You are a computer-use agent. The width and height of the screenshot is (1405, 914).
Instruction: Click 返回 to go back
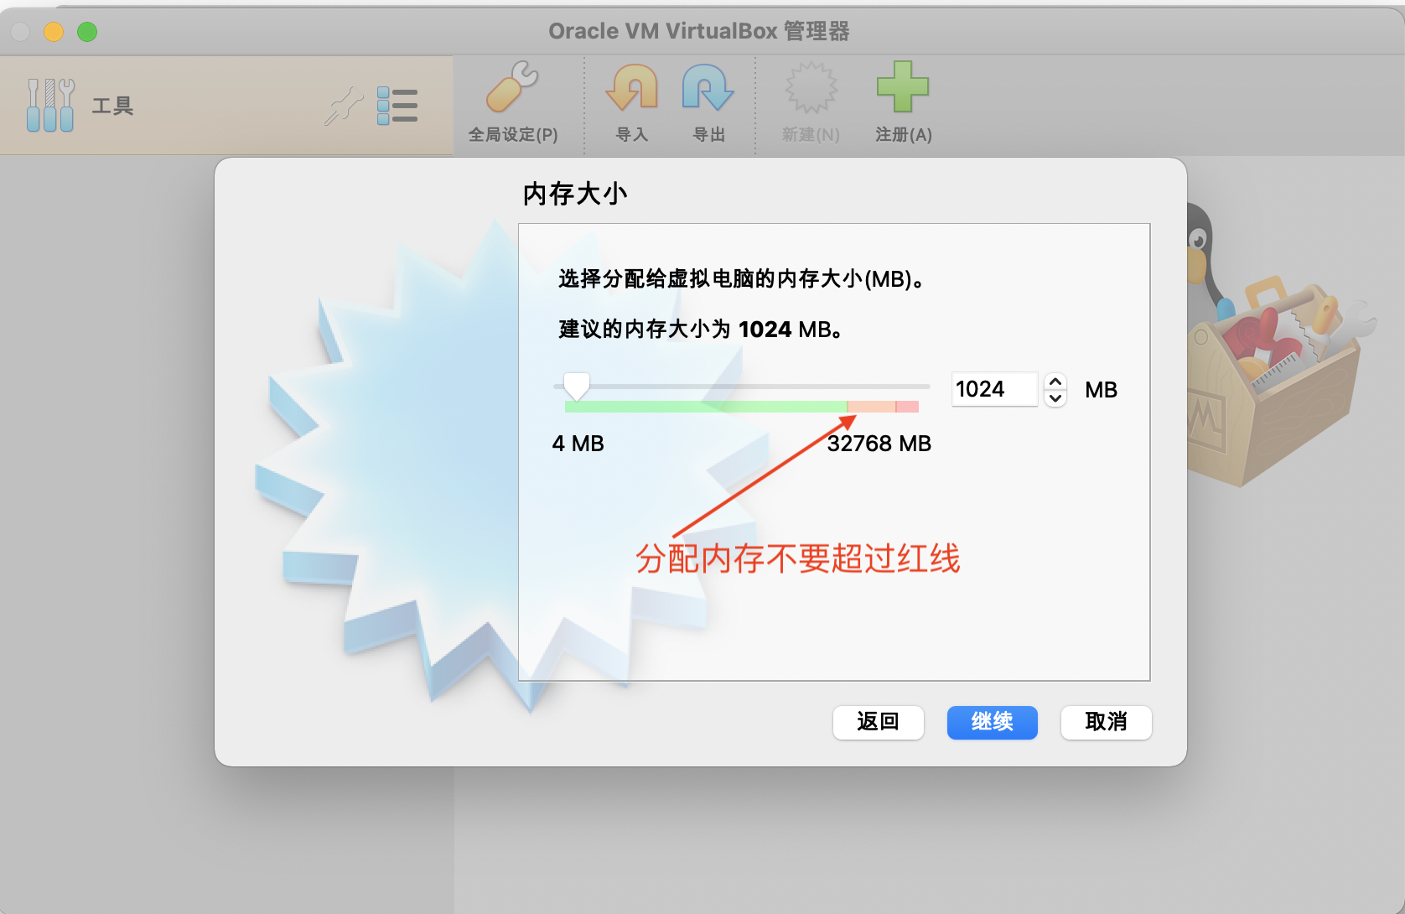[x=878, y=722]
